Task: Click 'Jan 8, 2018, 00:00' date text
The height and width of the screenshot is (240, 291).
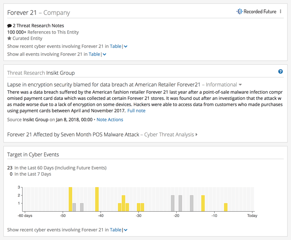Action: click(74, 120)
